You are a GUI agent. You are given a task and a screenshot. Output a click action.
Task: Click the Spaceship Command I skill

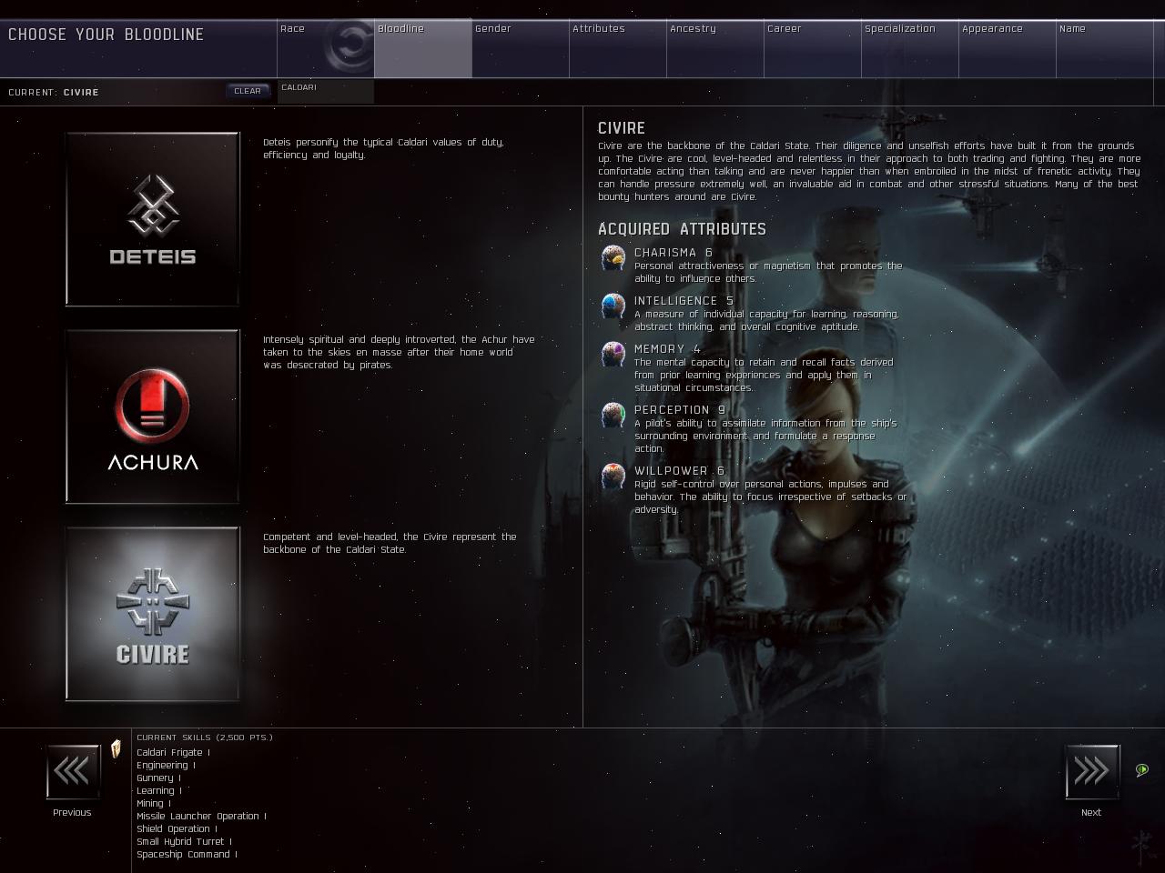tap(187, 855)
